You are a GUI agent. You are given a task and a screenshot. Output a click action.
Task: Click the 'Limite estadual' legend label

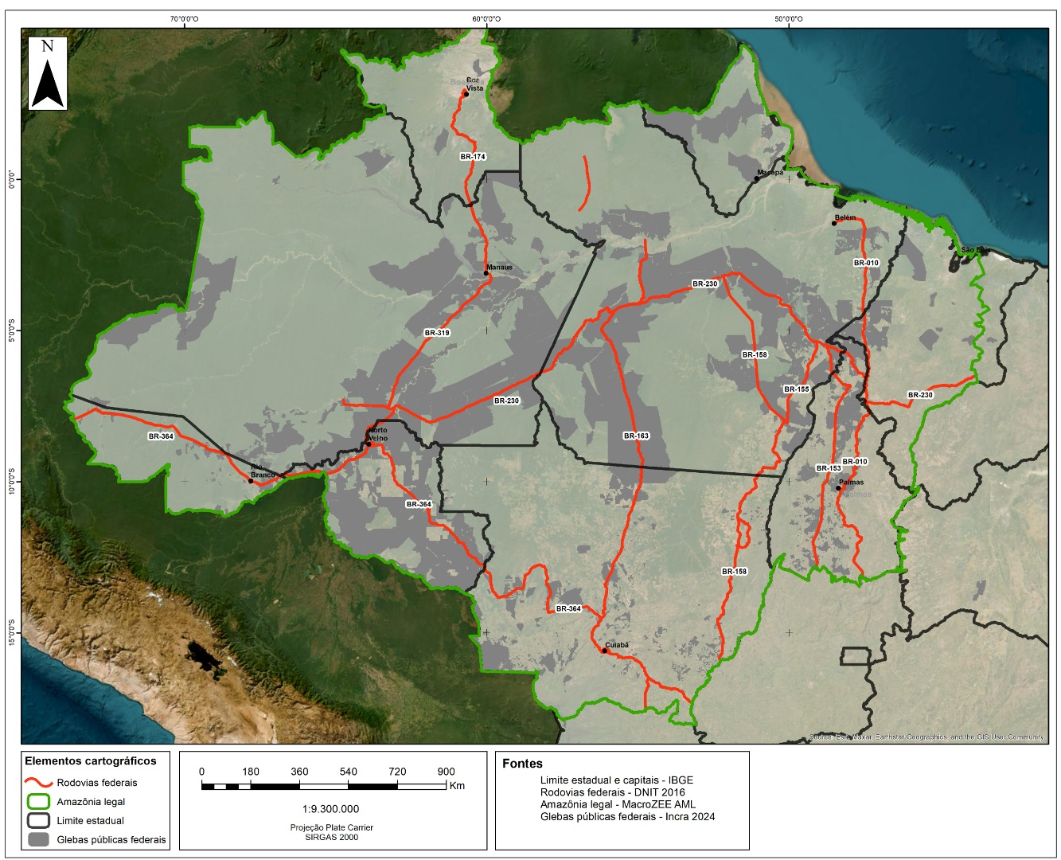(x=91, y=821)
